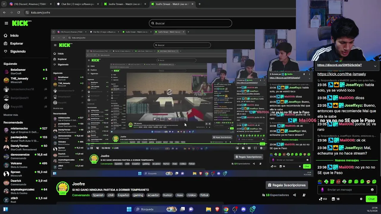
Task: Pause the stream video
Action: click(x=91, y=148)
